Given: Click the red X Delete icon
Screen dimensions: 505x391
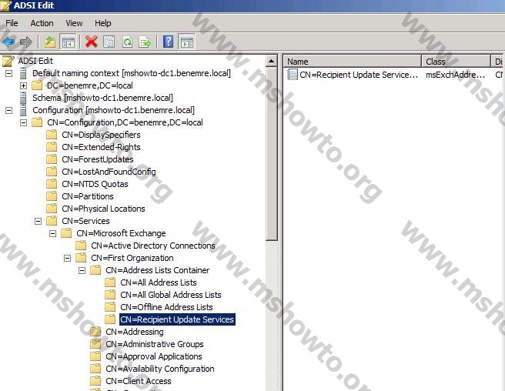Looking at the screenshot, I should (92, 42).
